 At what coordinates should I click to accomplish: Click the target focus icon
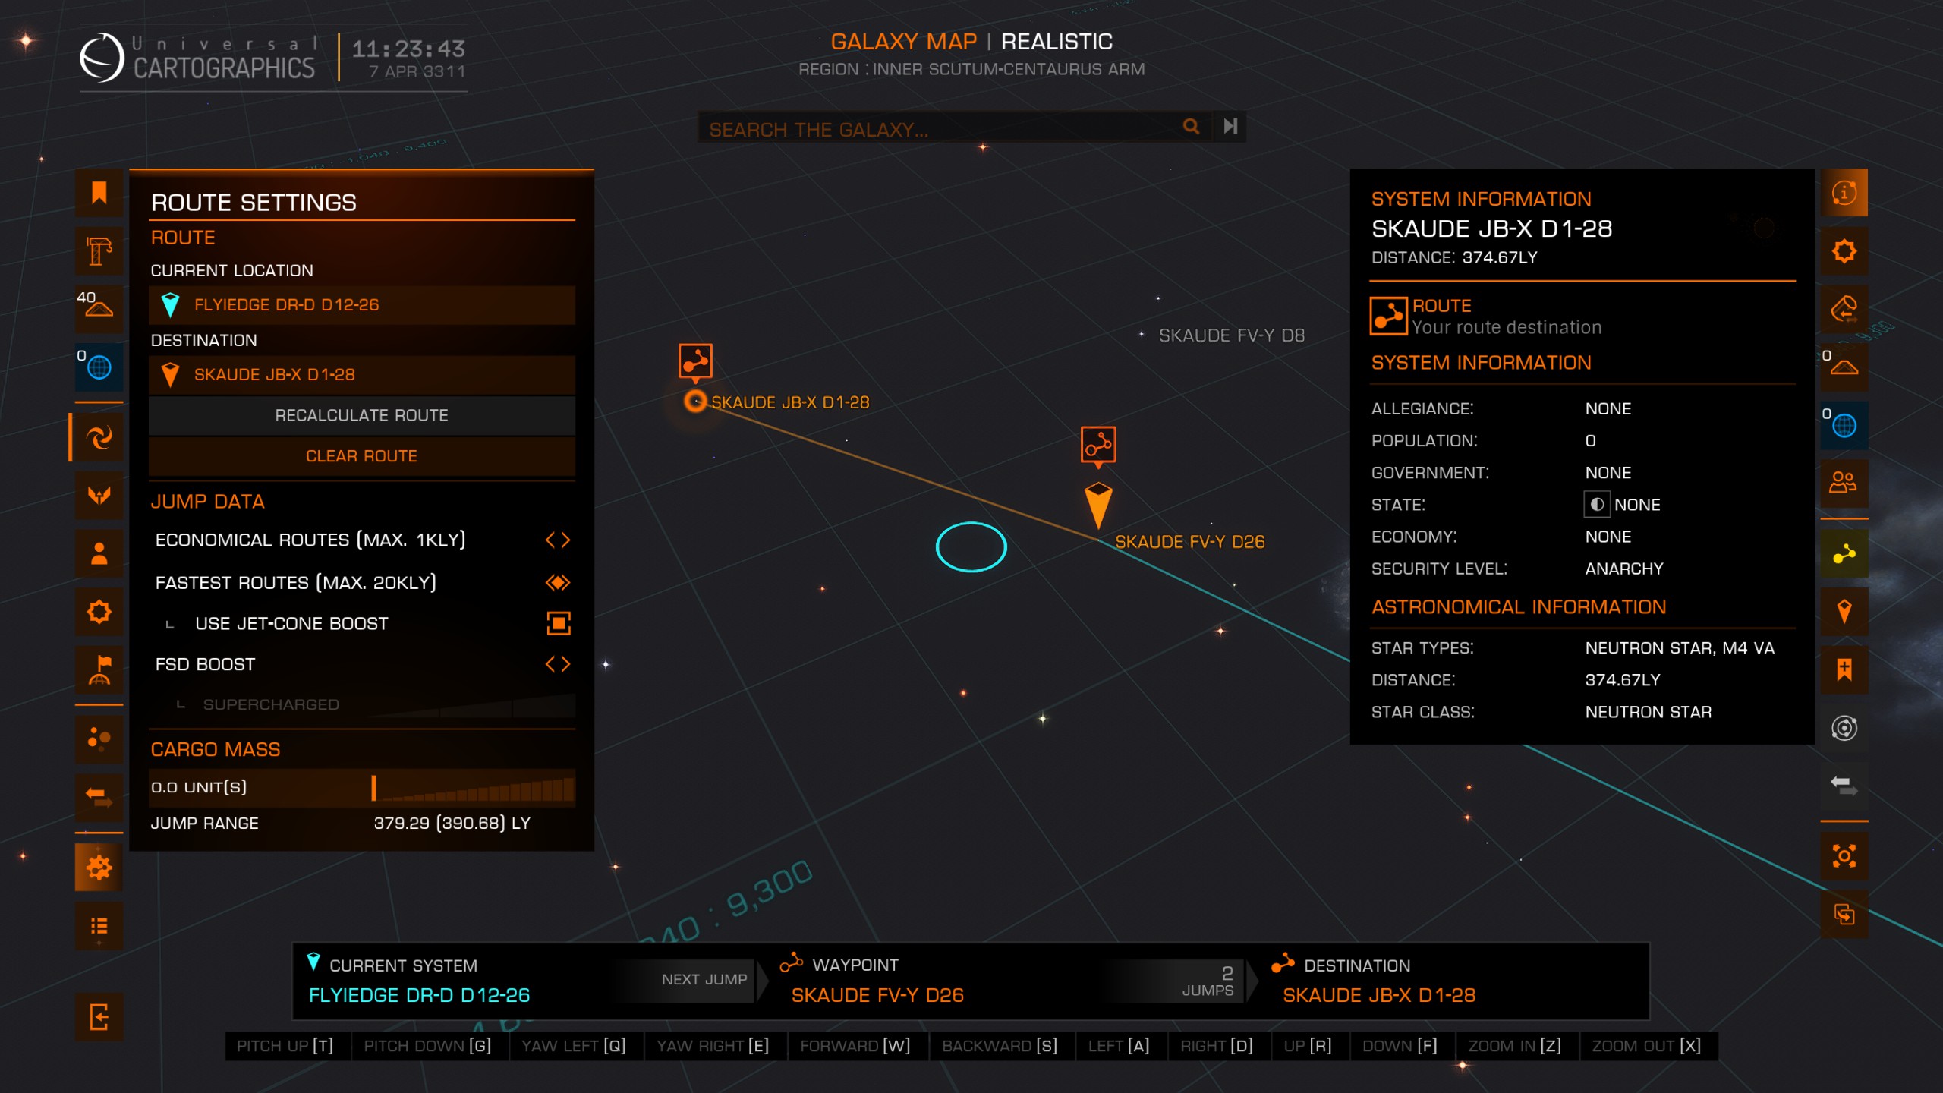(1844, 856)
